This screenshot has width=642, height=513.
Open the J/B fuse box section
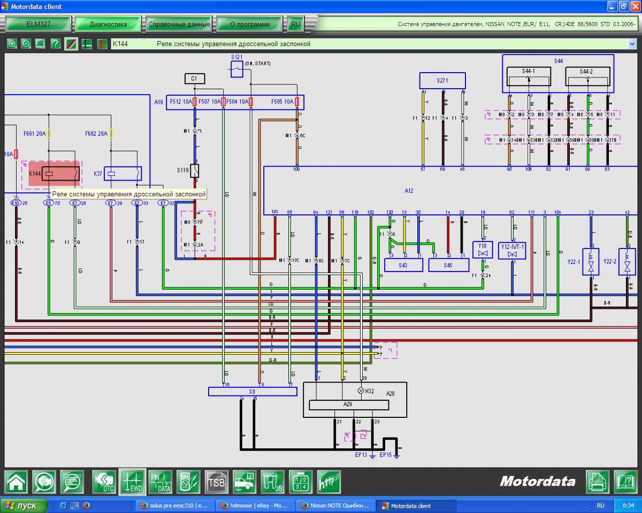[272, 482]
